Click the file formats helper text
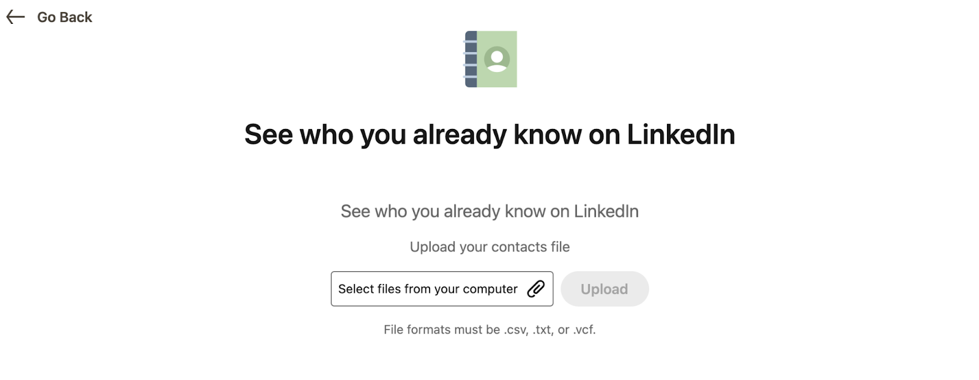979x380 pixels. click(489, 330)
